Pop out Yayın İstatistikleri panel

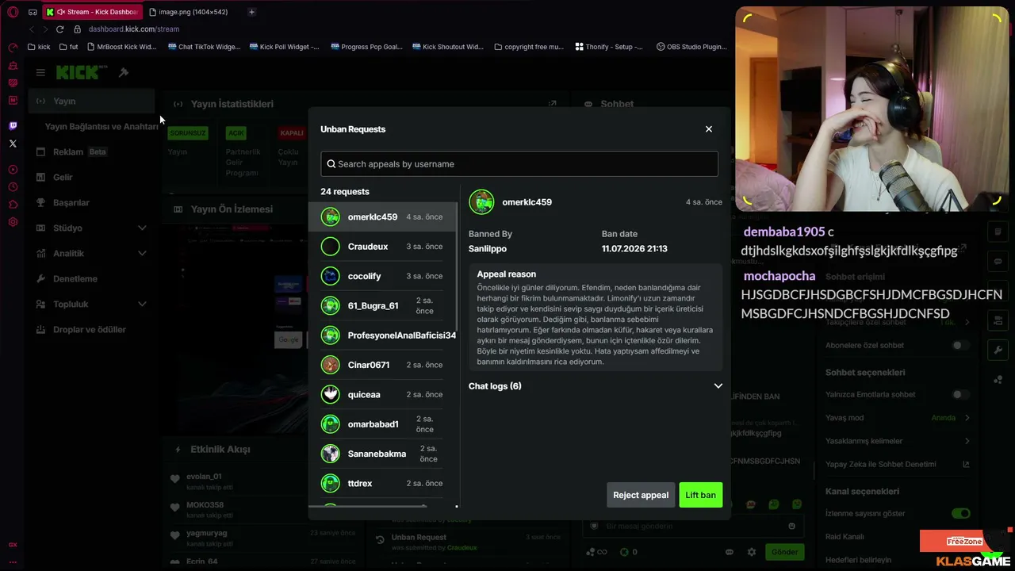pyautogui.click(x=553, y=104)
